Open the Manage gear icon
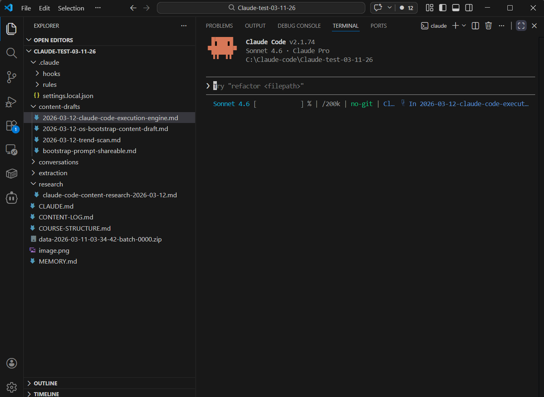 (x=12, y=387)
